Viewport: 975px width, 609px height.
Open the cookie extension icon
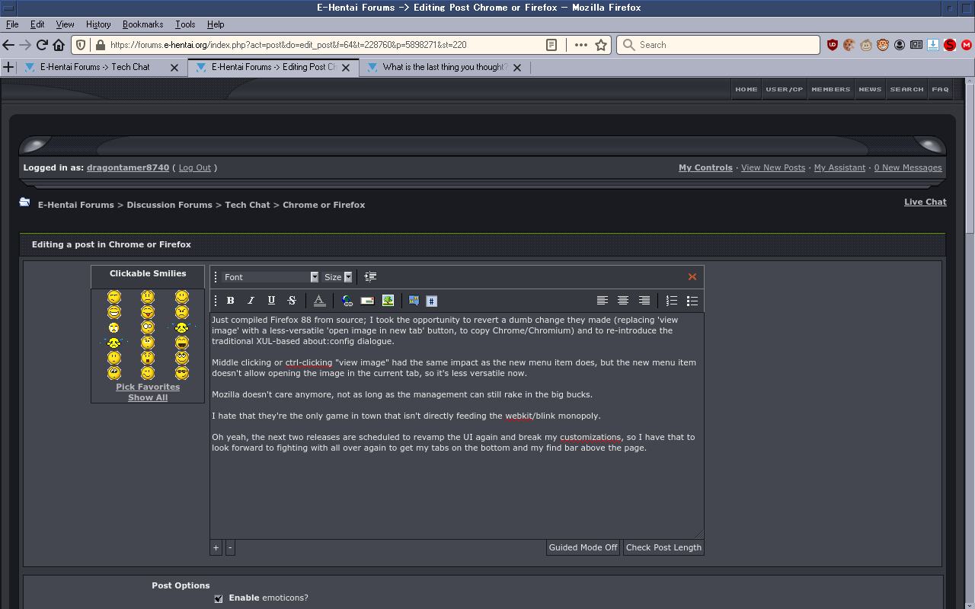(x=849, y=45)
